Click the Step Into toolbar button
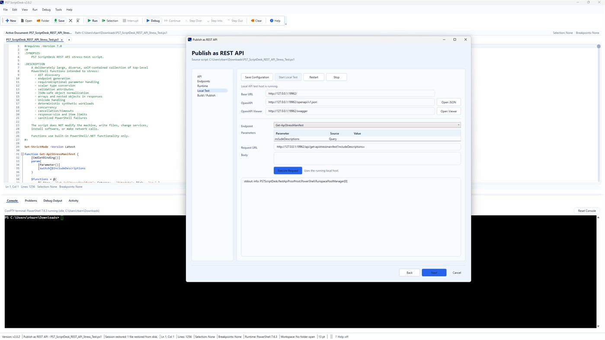The image size is (605, 340). (x=214, y=21)
